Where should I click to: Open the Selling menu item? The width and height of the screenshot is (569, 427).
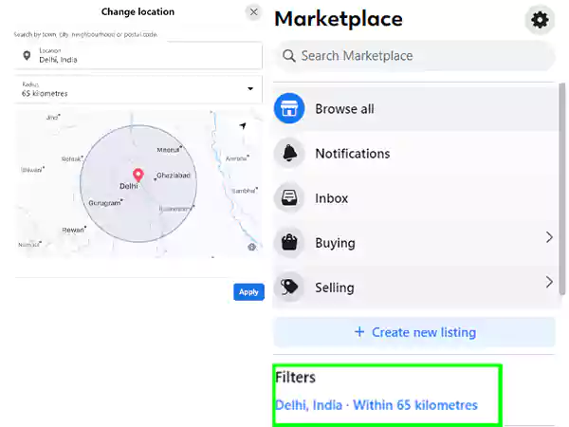(415, 288)
